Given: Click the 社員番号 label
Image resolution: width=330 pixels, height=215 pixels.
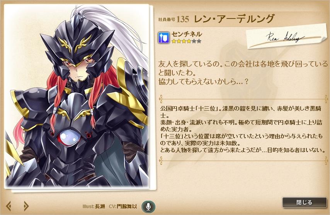Looking at the screenshot, I should [167, 20].
